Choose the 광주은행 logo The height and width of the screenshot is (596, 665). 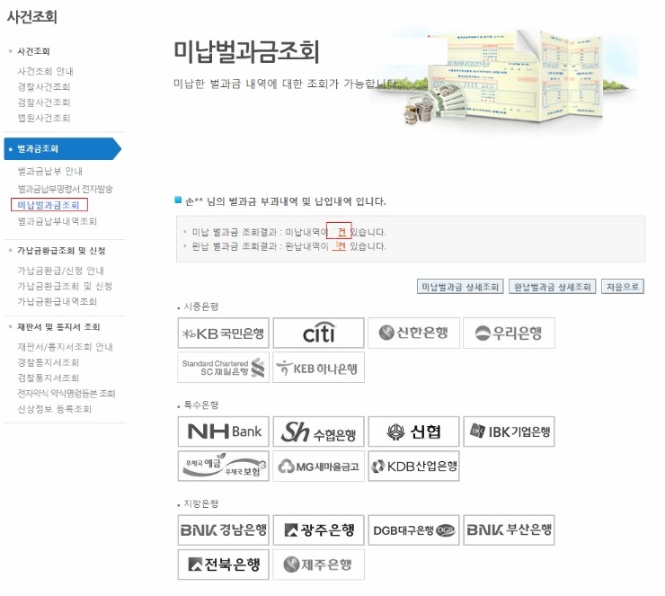(318, 530)
